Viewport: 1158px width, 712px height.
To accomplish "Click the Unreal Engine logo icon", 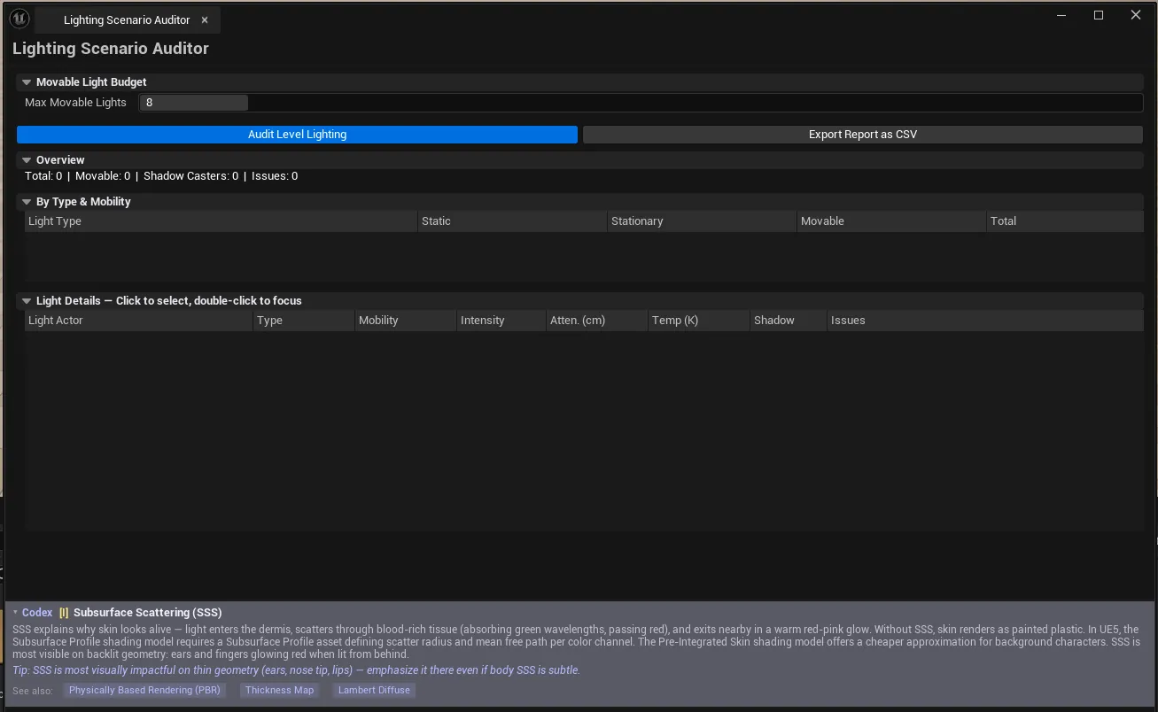I will pyautogui.click(x=19, y=19).
